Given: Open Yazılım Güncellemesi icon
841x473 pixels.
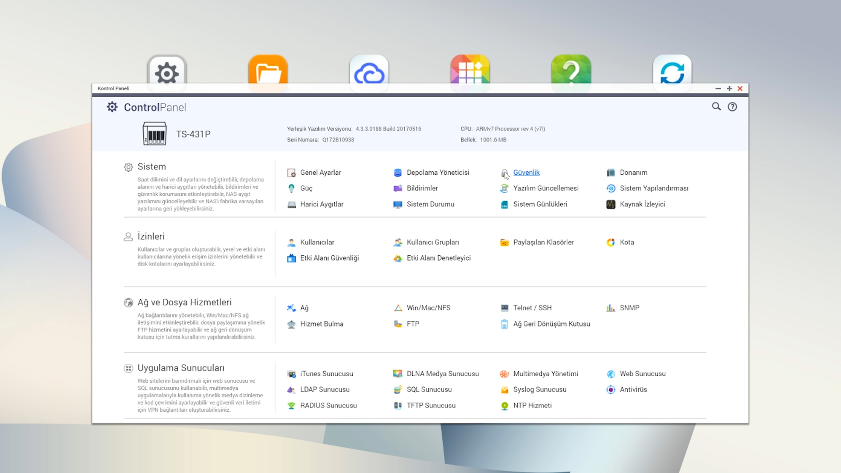Looking at the screenshot, I should click(x=504, y=188).
